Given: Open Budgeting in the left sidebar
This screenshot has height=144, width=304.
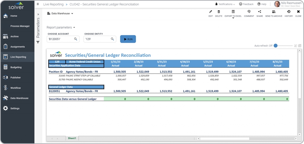Looking at the screenshot, I should [x=16, y=67].
